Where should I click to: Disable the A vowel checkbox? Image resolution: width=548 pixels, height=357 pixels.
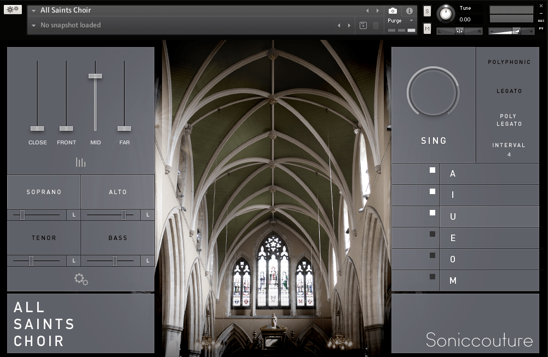(432, 171)
